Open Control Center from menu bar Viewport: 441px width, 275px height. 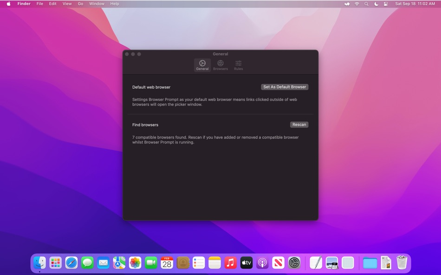click(x=386, y=4)
